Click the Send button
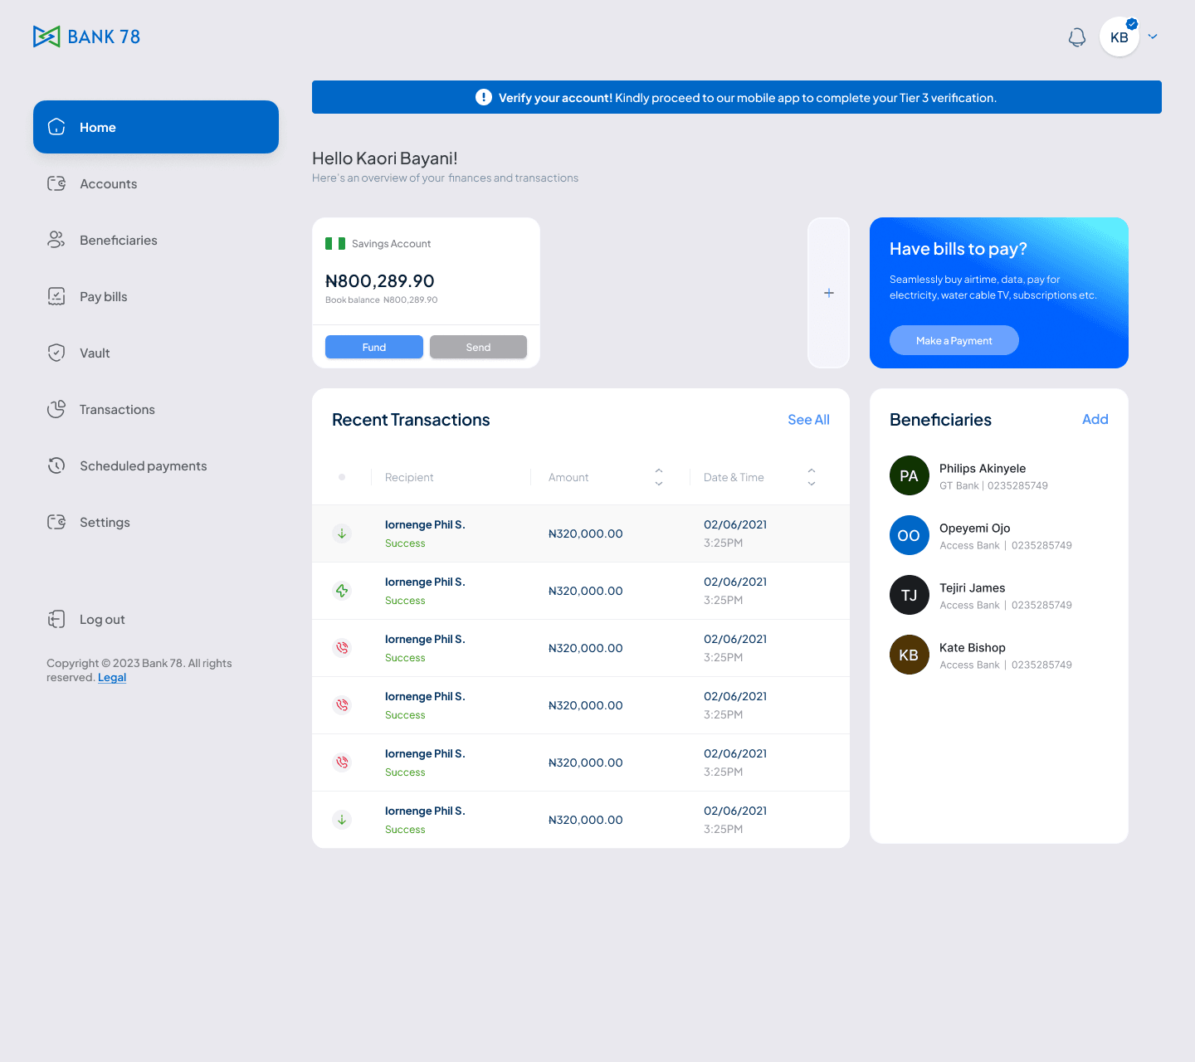 478,347
